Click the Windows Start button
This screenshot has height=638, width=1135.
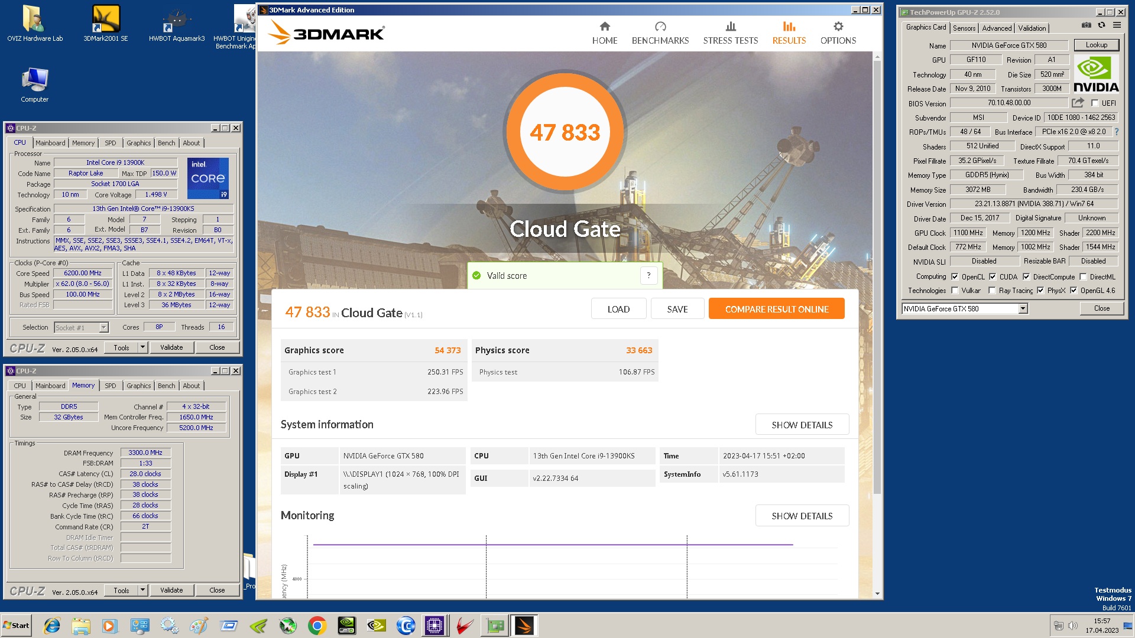(x=16, y=626)
